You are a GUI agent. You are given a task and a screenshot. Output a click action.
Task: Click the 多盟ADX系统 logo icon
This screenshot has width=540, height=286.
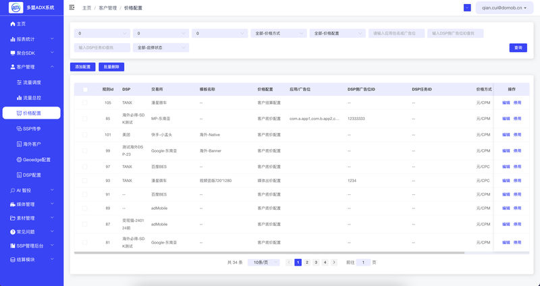coord(16,8)
